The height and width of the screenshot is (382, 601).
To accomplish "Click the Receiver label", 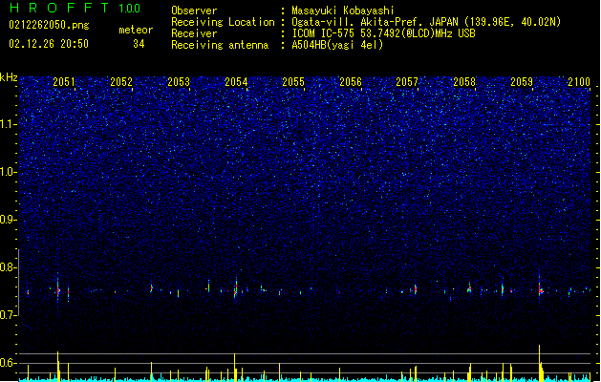I will 194,33.
